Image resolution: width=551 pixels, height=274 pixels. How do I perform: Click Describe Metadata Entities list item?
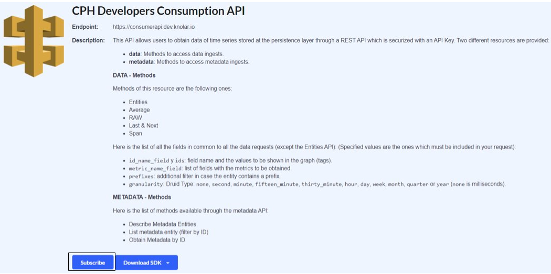coord(162,224)
